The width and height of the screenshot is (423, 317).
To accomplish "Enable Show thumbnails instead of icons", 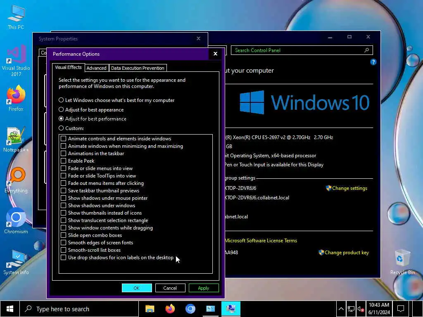I will point(63,213).
